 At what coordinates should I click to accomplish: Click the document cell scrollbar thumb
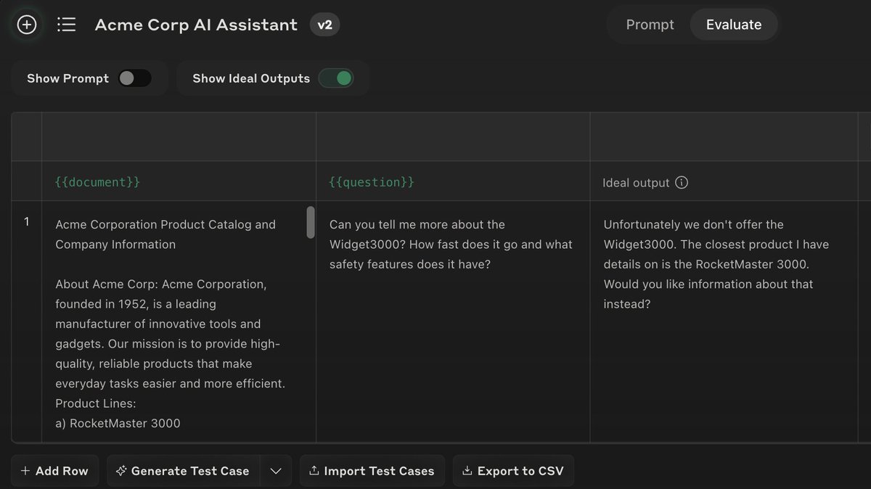pyautogui.click(x=311, y=222)
